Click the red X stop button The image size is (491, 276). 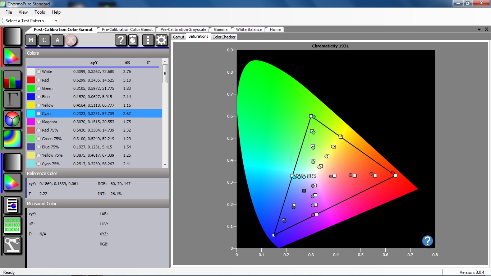pos(71,40)
